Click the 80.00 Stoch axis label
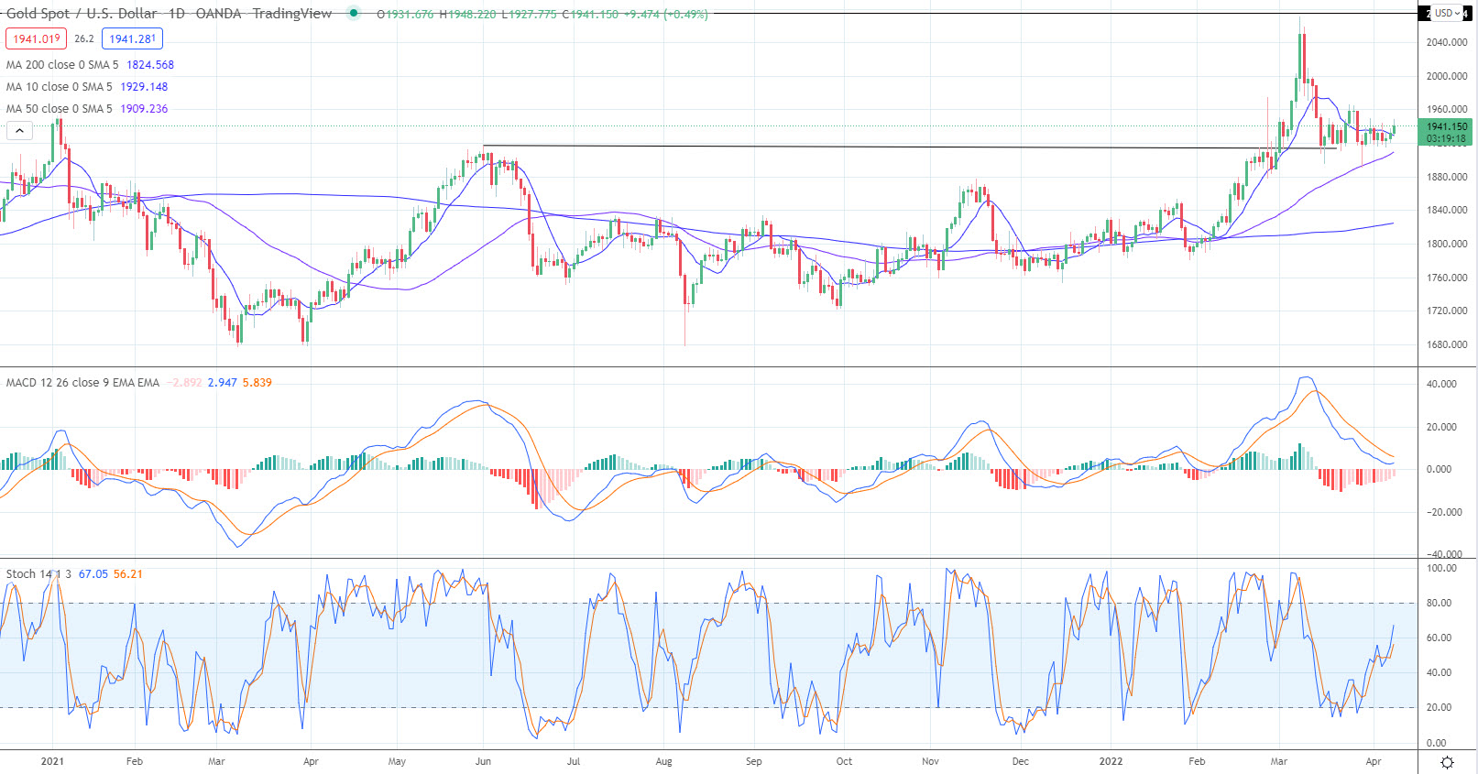 [1440, 603]
